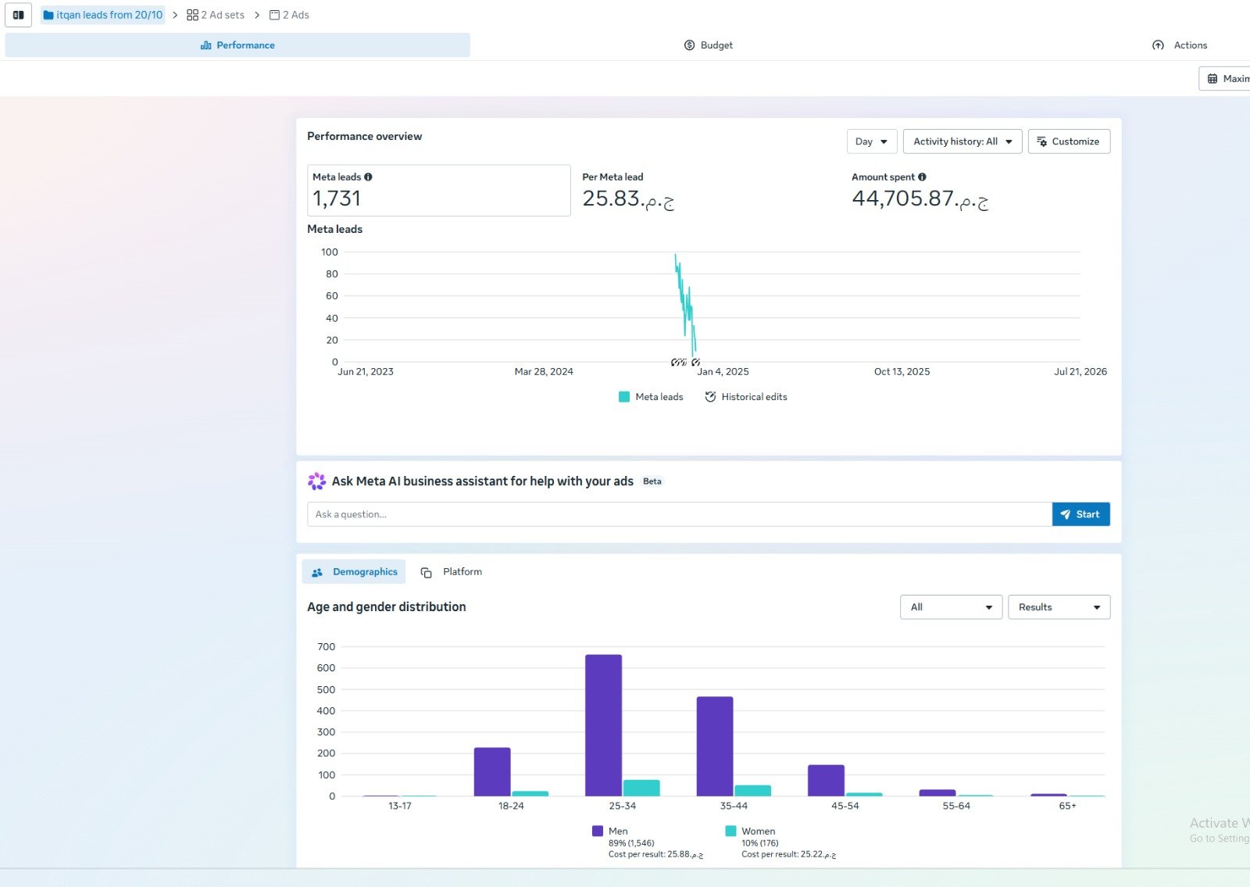Viewport: 1250px width, 887px height.
Task: Click the Amount spent value 44,705.87
Action: click(920, 199)
